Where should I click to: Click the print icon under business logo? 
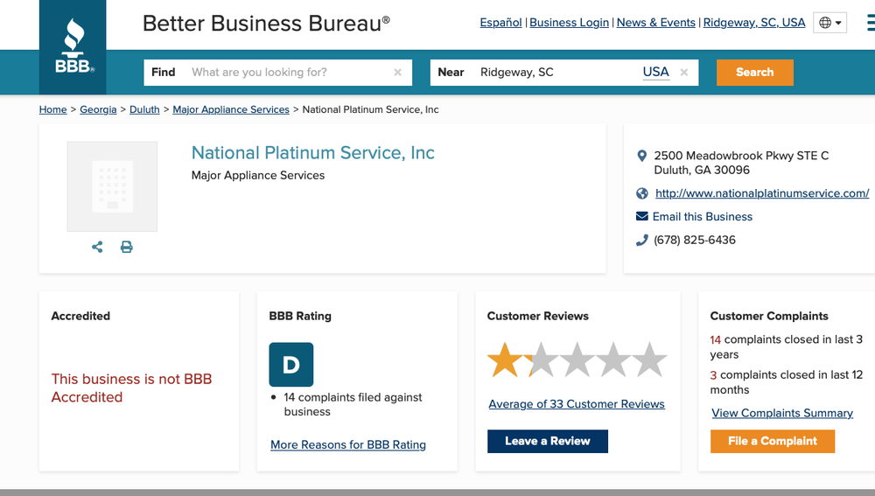pyautogui.click(x=126, y=248)
